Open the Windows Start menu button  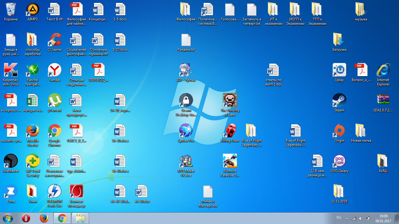point(8,218)
